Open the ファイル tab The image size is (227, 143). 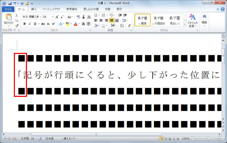[x=8, y=9]
